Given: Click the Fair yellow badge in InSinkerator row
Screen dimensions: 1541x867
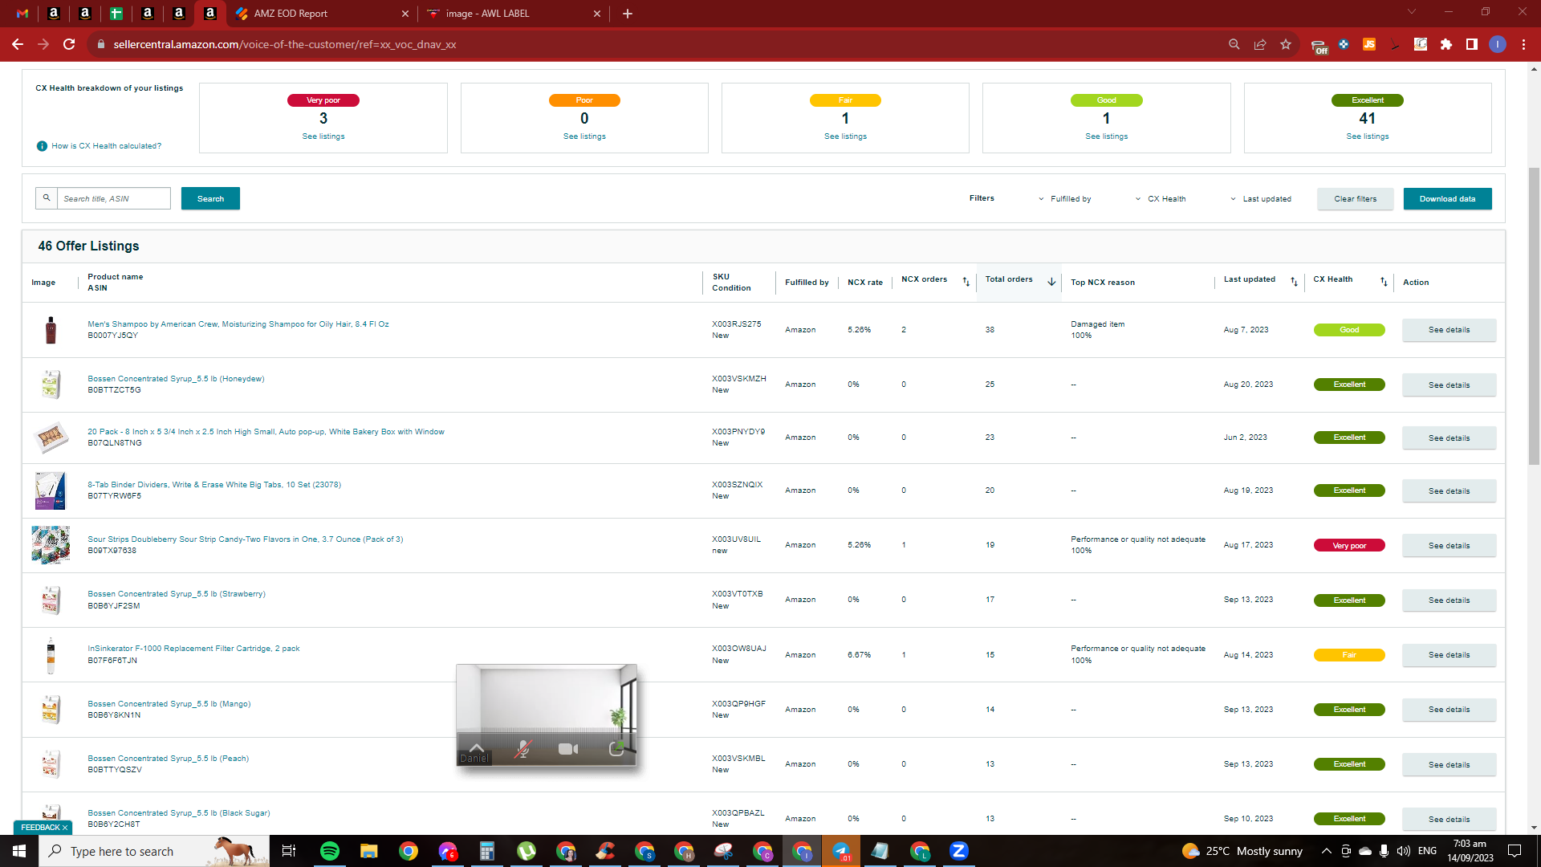Looking at the screenshot, I should click(x=1349, y=655).
